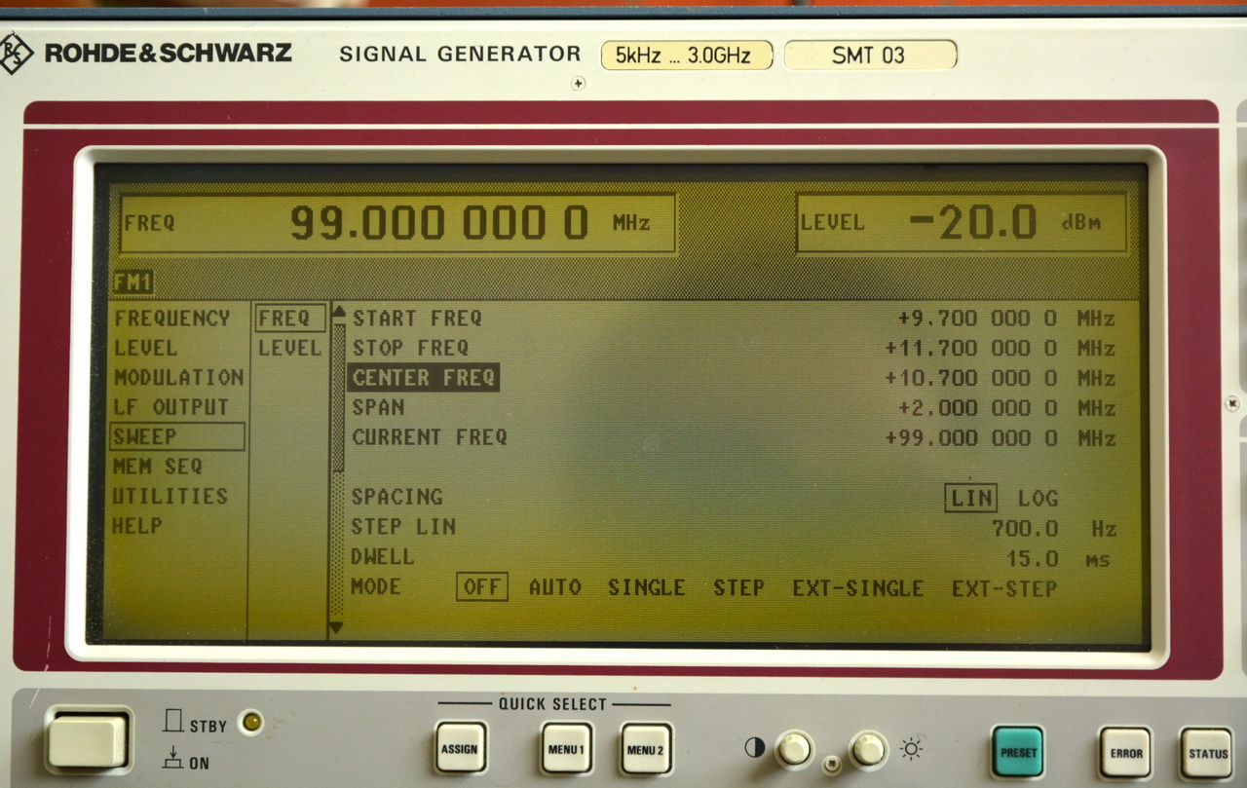The width and height of the screenshot is (1247, 788).
Task: Push the MENU 1 button
Action: [x=566, y=748]
